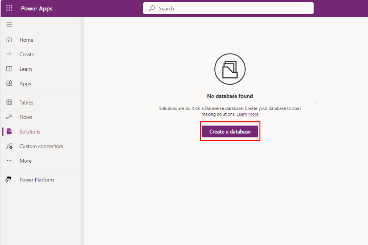Click the Power Platform icon
Screen dimensions: 368x245
[8, 180]
